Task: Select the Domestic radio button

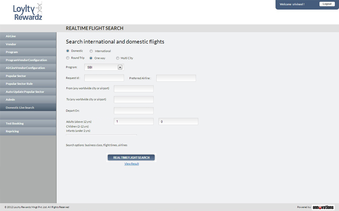Action: point(68,51)
